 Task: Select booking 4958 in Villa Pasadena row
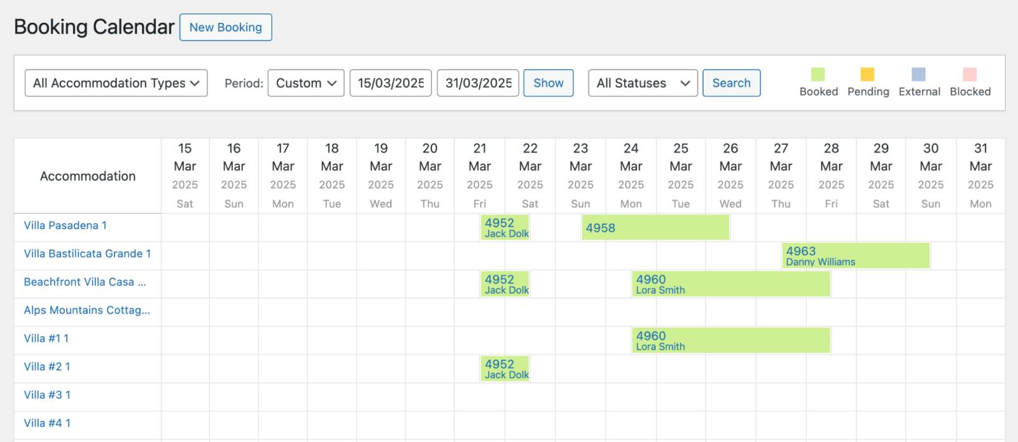tap(655, 228)
